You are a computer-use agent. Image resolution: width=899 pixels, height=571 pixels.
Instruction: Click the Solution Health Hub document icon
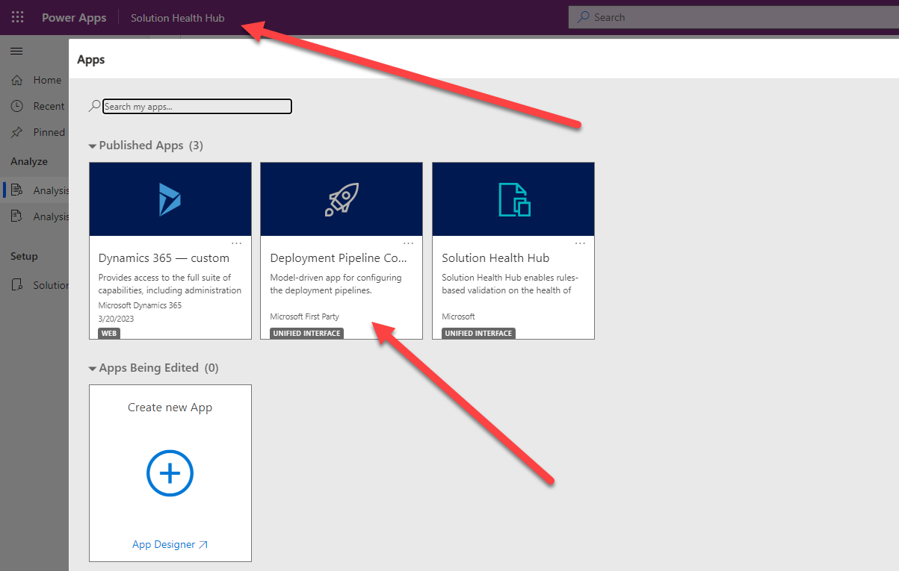click(513, 199)
